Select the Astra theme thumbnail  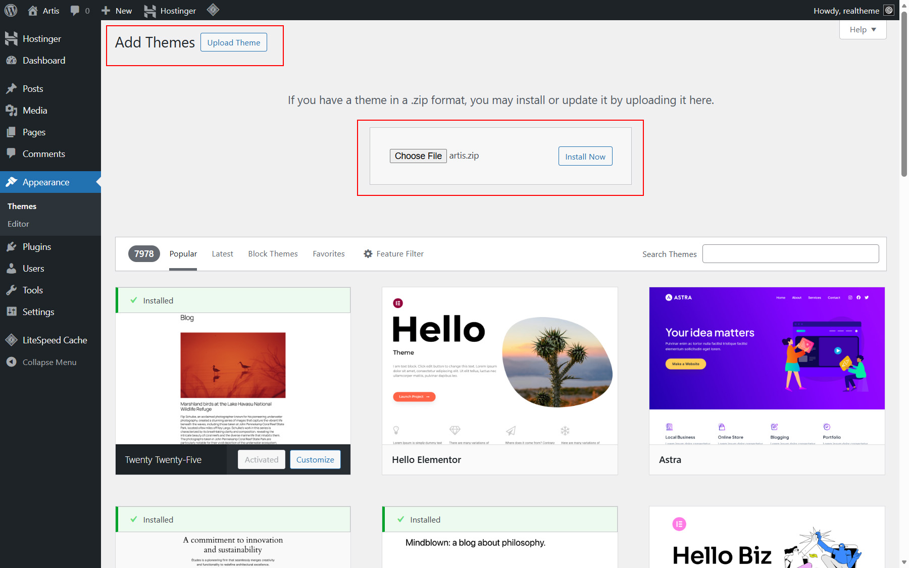tap(767, 366)
